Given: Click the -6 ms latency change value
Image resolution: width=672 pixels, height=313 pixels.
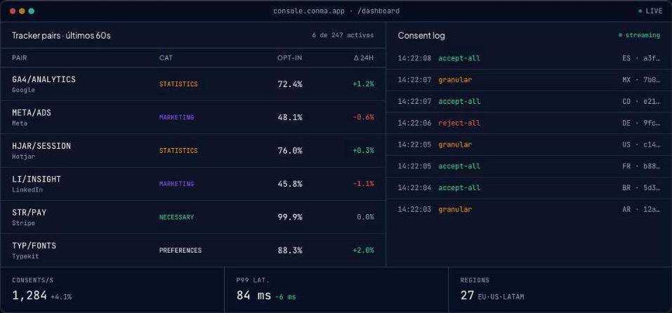Looking at the screenshot, I should 285,297.
